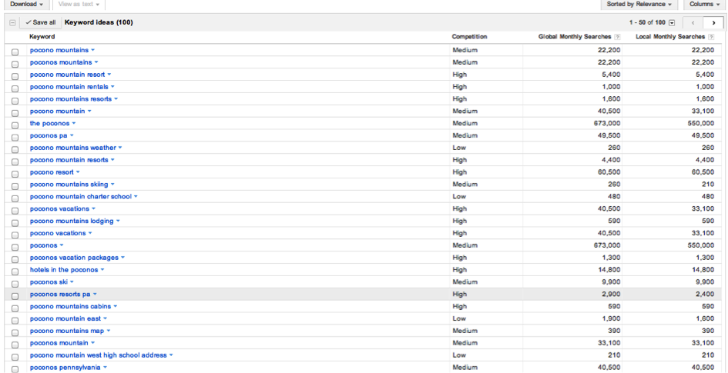Select checkbox for pocono mountains map
The image size is (728, 373).
tap(15, 333)
